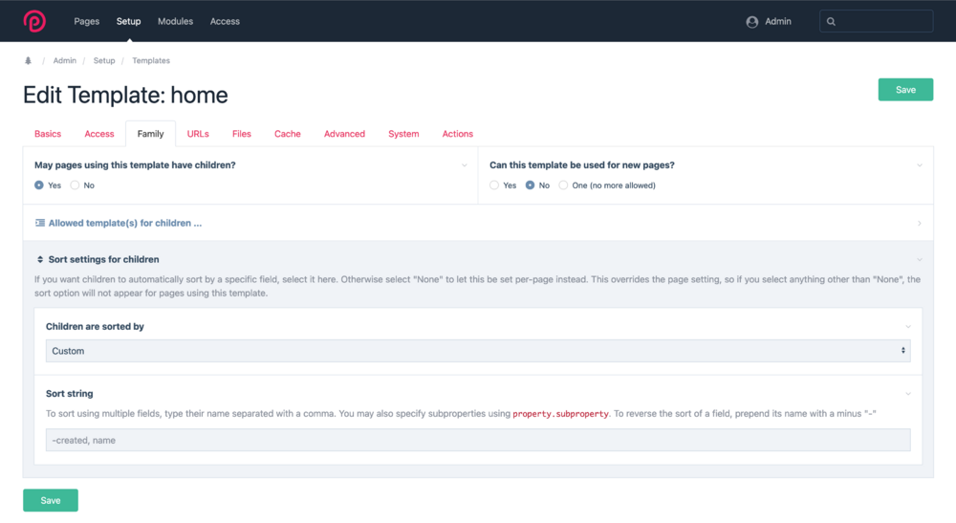Collapse the Sort string field chevron
Viewport: 956px width, 523px height.
coord(908,394)
